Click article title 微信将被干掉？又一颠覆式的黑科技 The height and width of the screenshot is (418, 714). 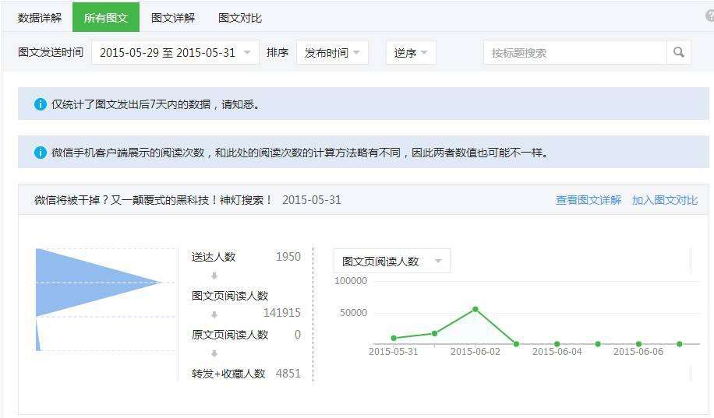pos(153,200)
